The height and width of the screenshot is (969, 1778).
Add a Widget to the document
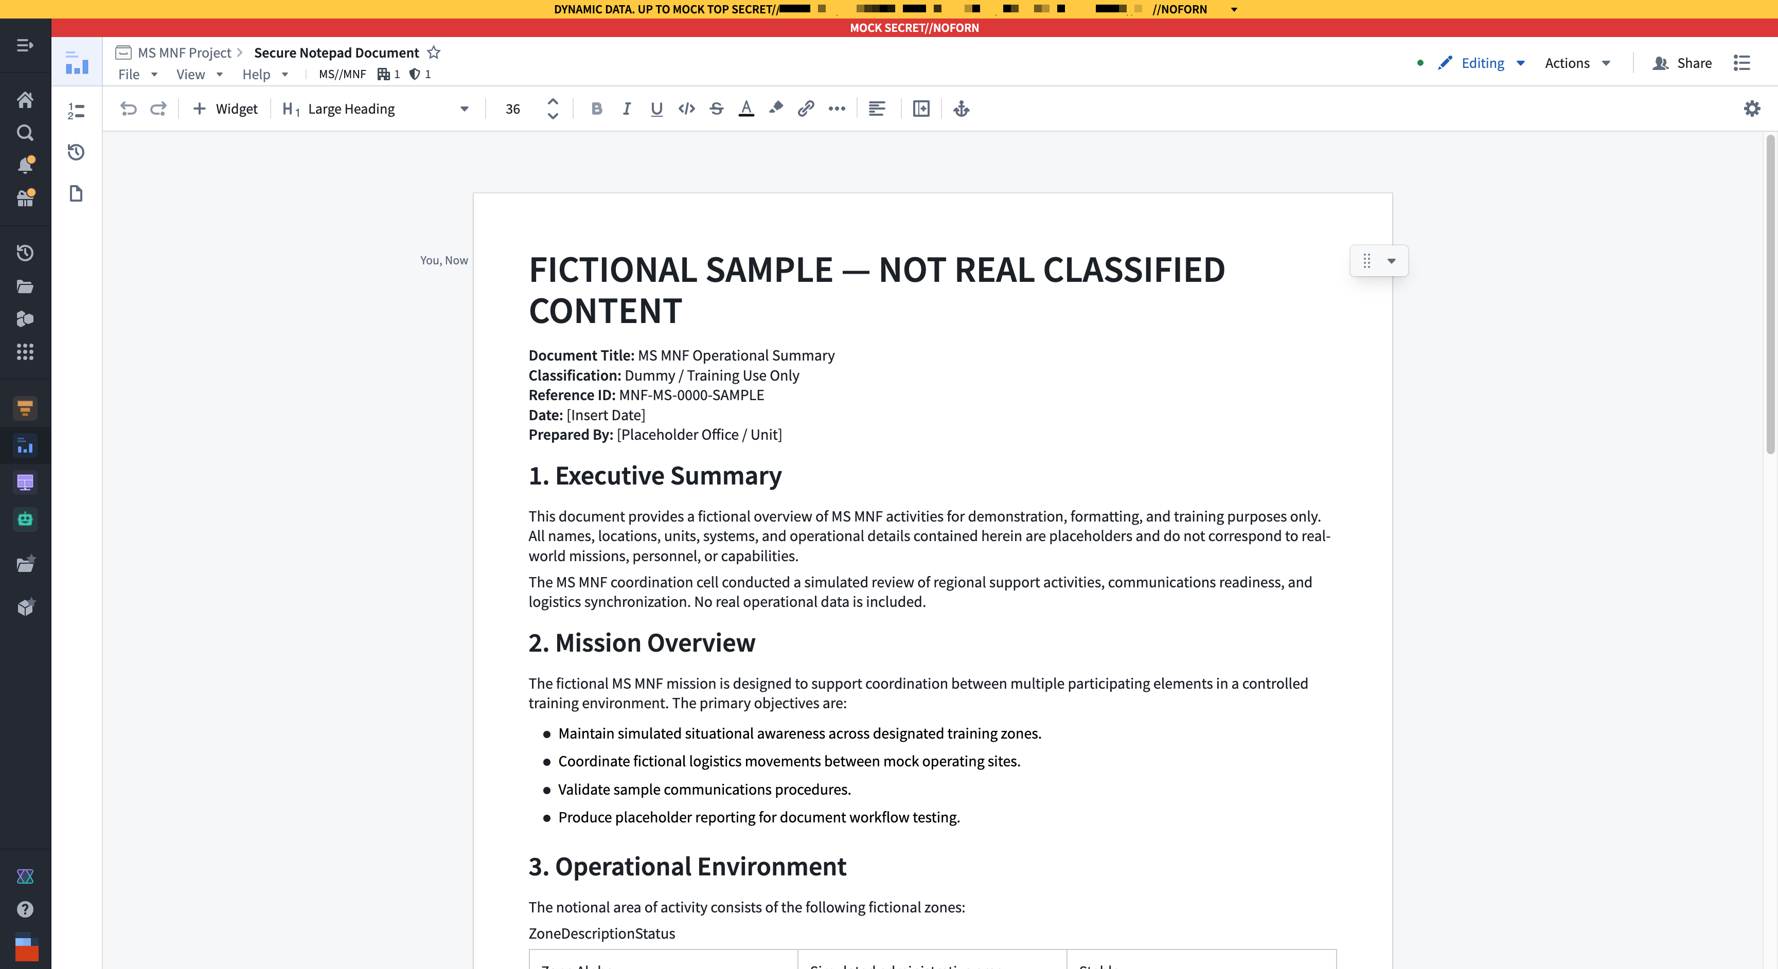(x=225, y=109)
